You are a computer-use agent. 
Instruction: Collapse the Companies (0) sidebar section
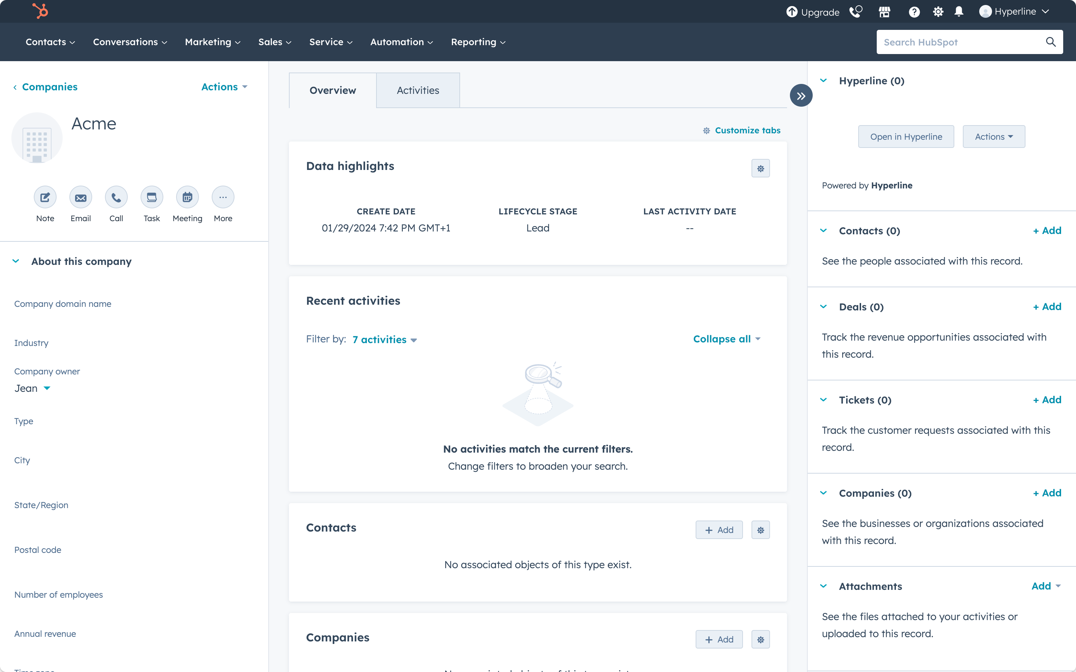(823, 492)
